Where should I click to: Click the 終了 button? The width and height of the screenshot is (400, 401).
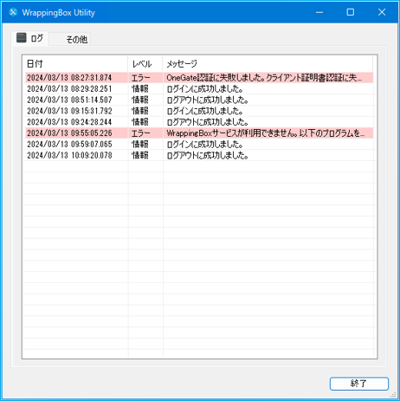coord(359,384)
